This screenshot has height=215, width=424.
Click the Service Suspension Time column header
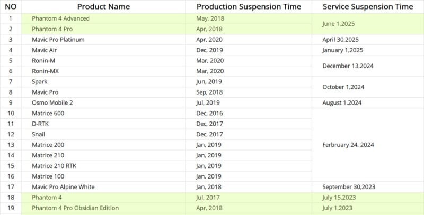pos(367,7)
